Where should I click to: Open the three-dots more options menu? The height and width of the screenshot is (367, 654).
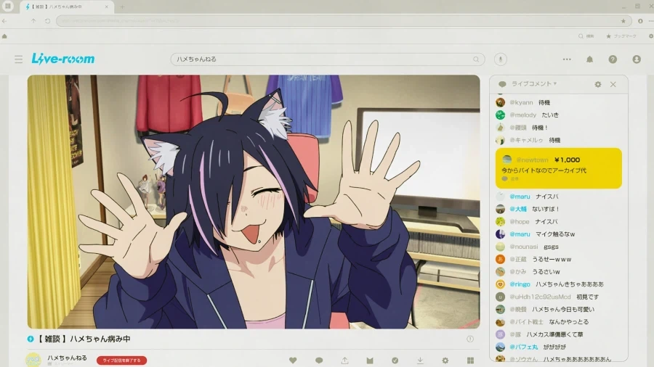click(x=567, y=59)
